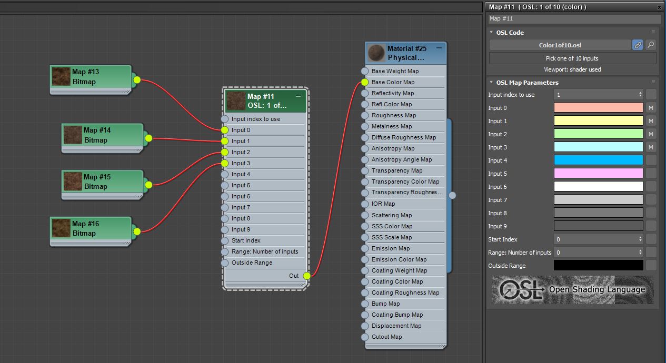Toggle the M map button for Input 0
The width and height of the screenshot is (666, 363).
(x=651, y=108)
